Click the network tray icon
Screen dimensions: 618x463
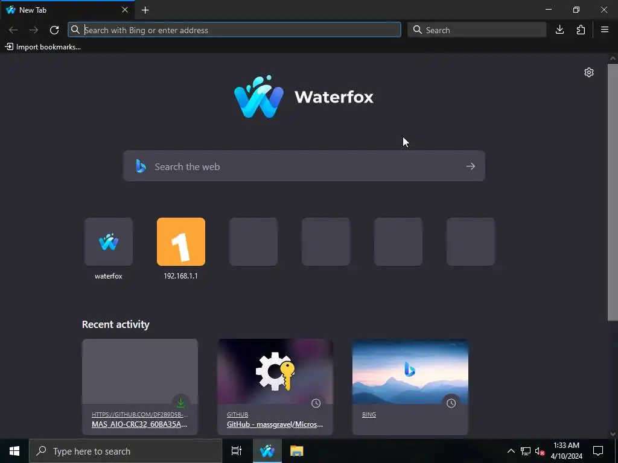[526, 451]
